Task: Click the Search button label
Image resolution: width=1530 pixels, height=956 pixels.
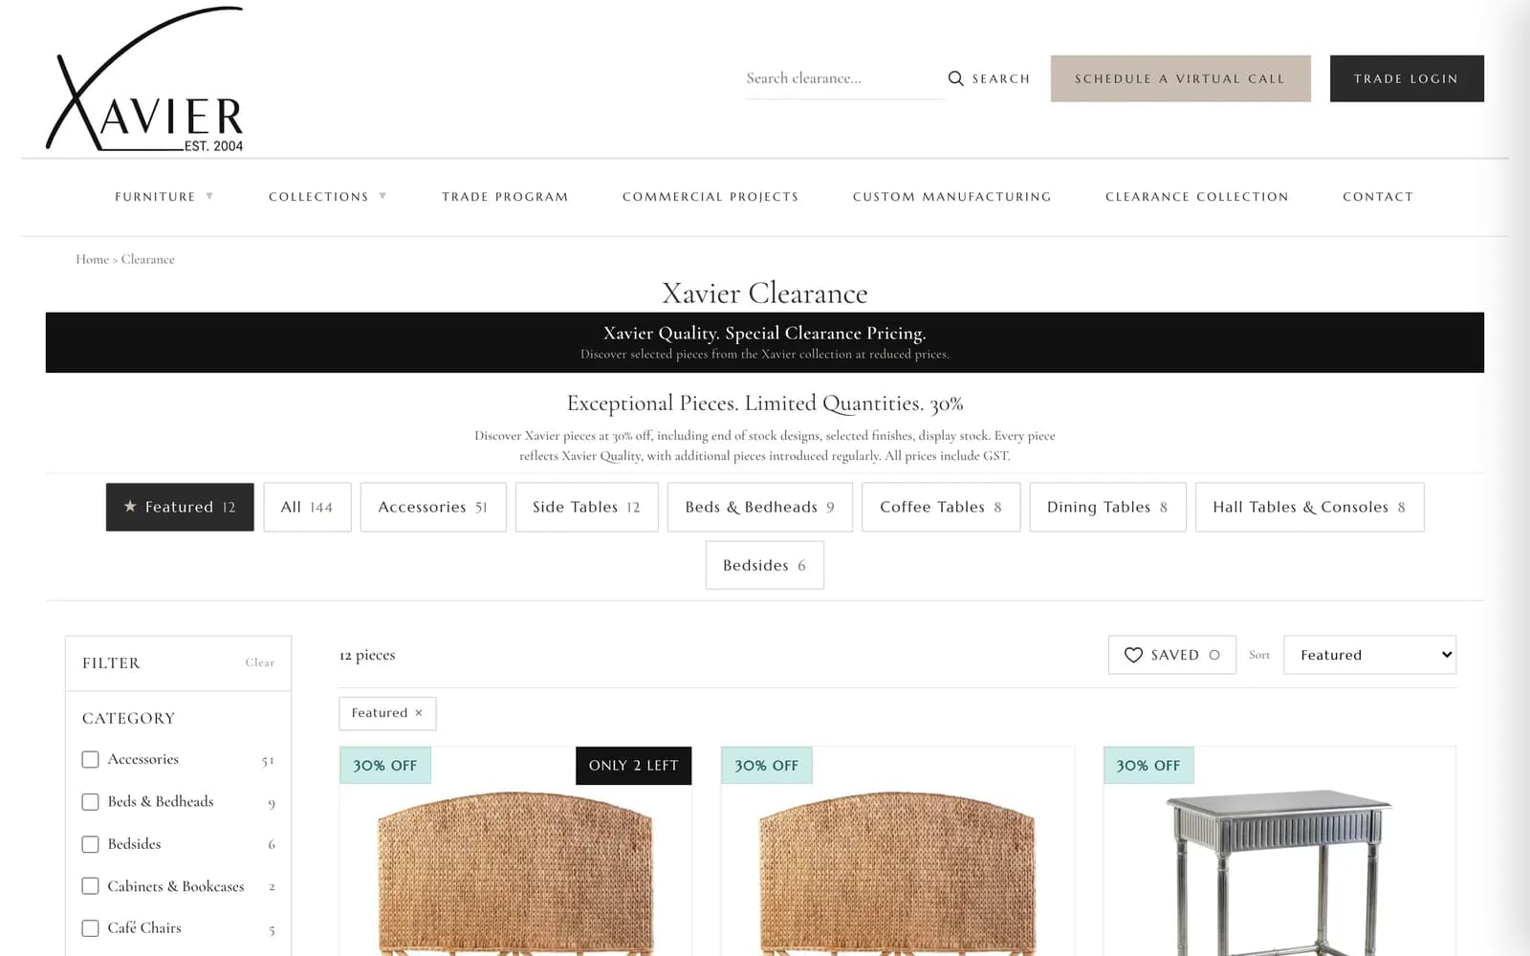Action: point(1001,79)
